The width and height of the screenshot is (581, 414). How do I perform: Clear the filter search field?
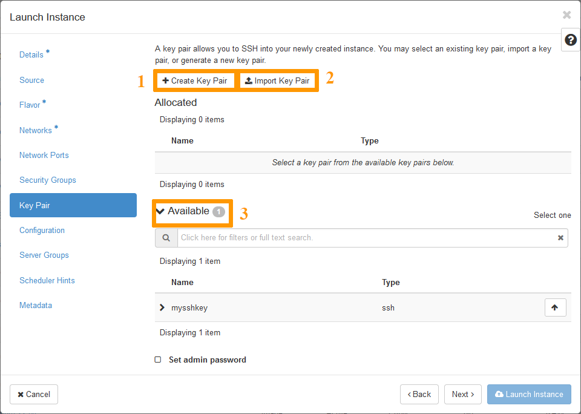click(x=560, y=238)
